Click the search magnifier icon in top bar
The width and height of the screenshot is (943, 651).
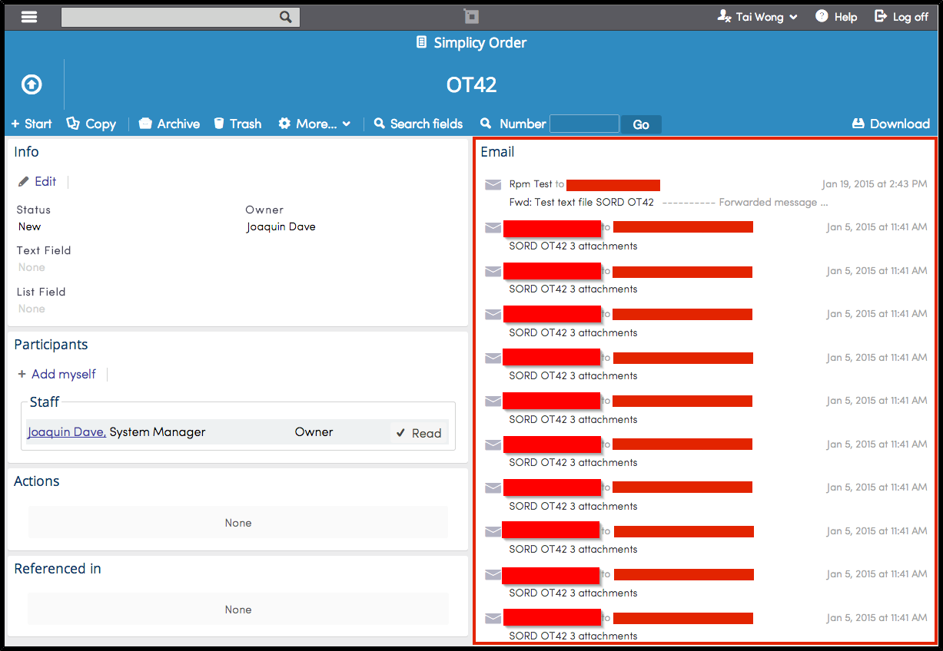coord(285,17)
